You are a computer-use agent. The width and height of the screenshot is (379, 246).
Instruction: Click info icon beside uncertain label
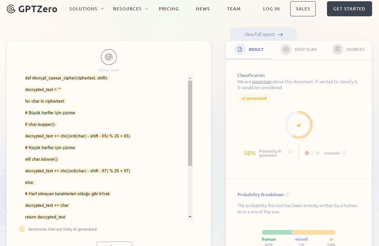[x=344, y=153]
